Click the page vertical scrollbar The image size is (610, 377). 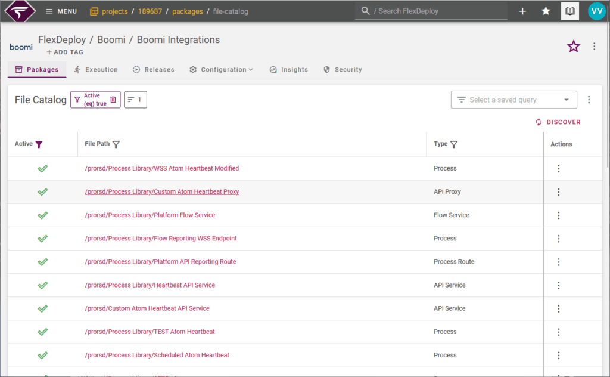tap(607, 95)
